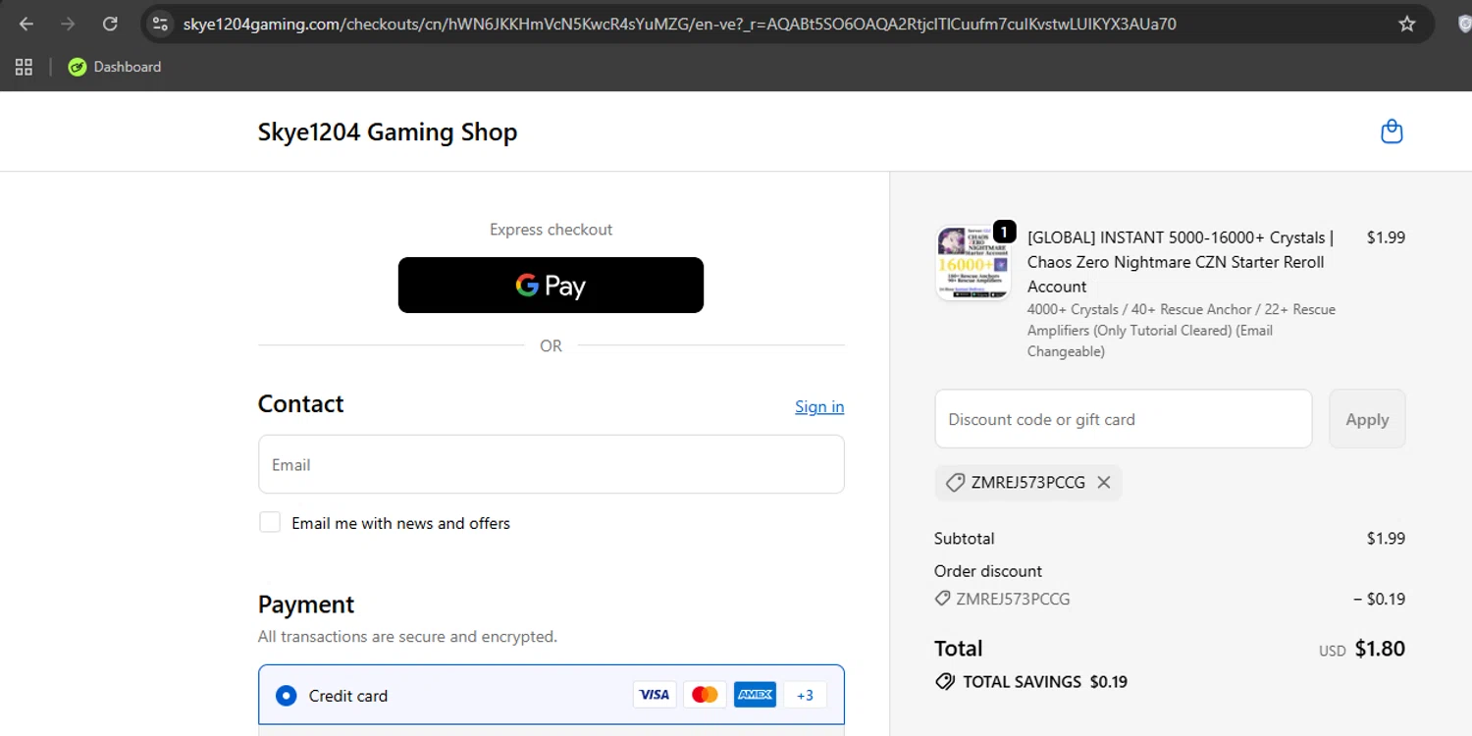This screenshot has height=736, width=1472.
Task: Click the product title text
Action: point(1181,262)
